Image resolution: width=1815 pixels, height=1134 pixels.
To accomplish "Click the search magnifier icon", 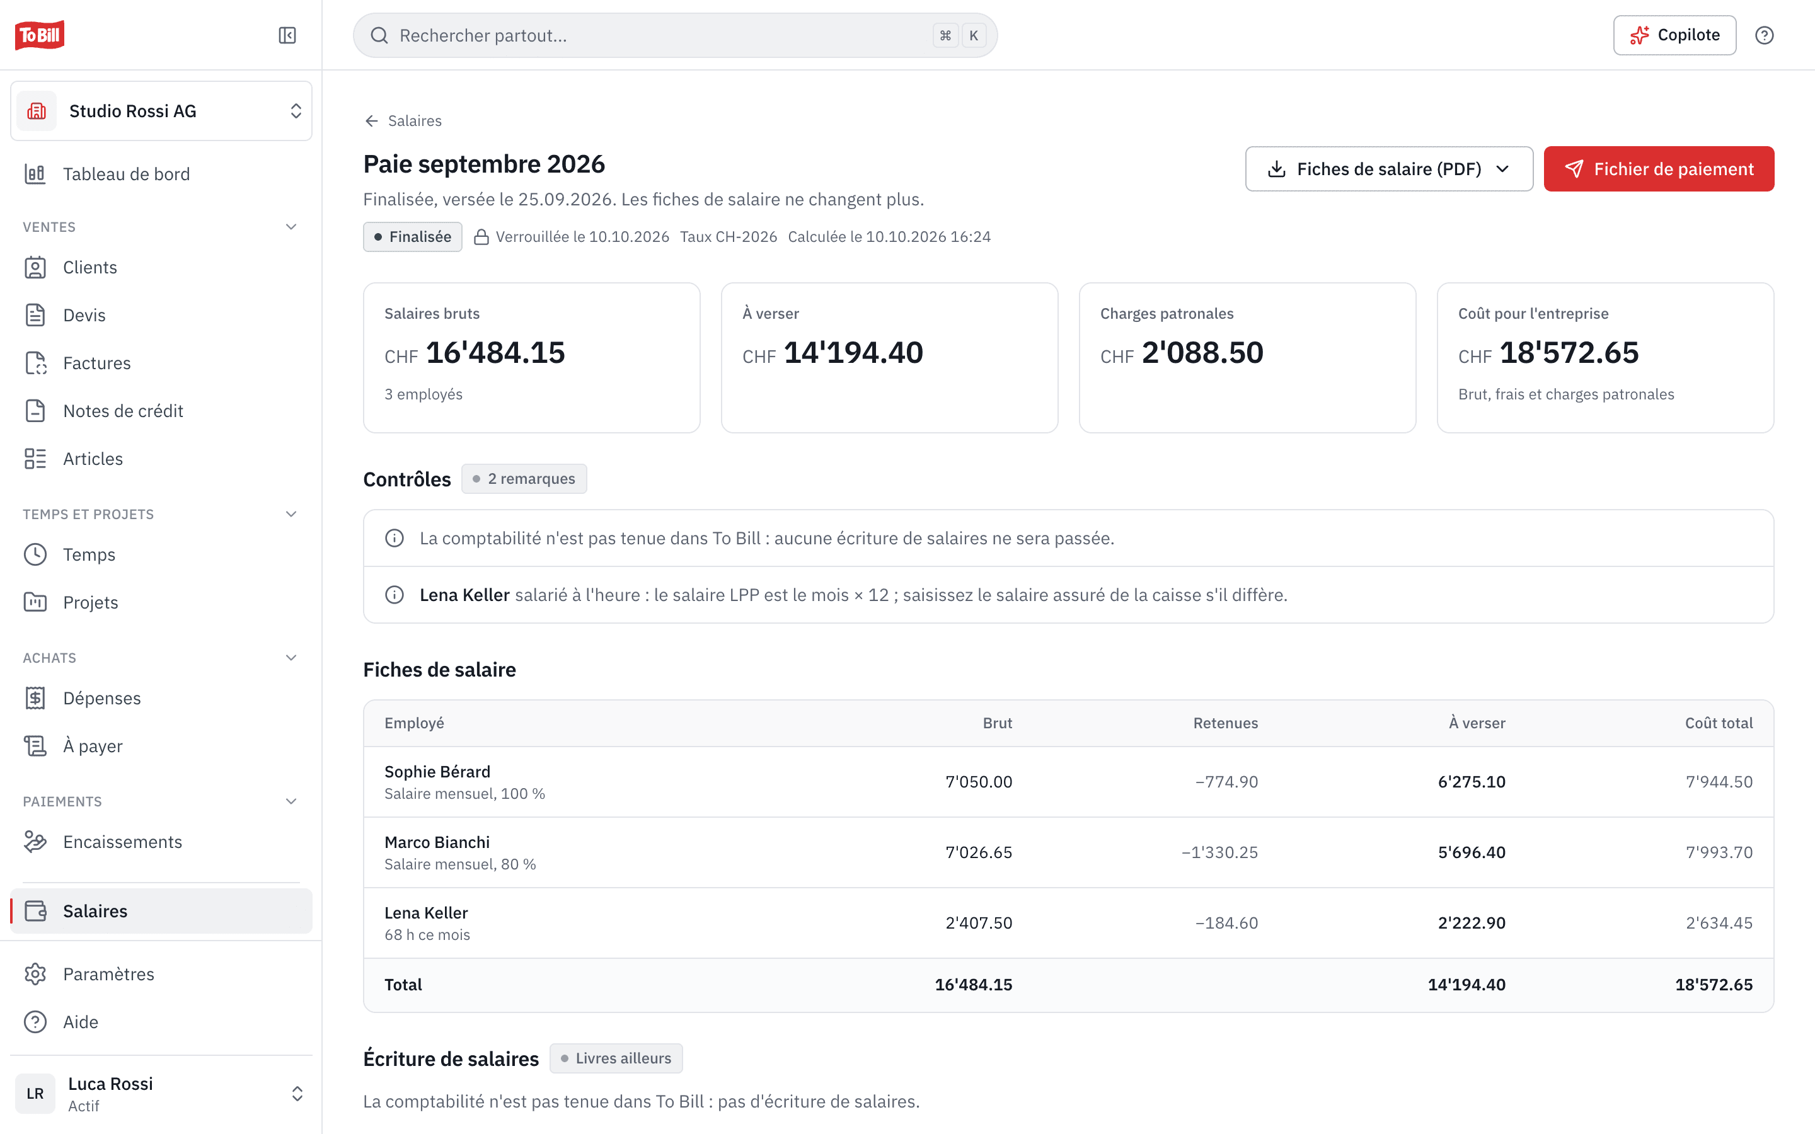I will [379, 35].
